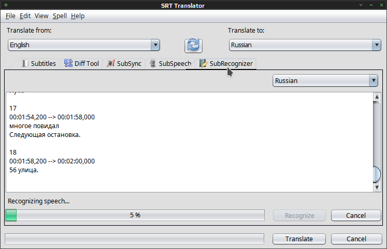Cancel the speech recognition
The image size is (387, 249).
click(356, 215)
